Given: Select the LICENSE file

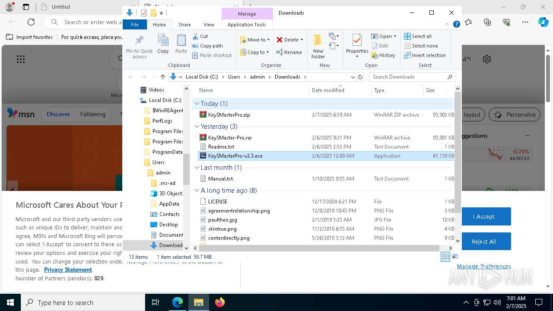Looking at the screenshot, I should tap(217, 202).
